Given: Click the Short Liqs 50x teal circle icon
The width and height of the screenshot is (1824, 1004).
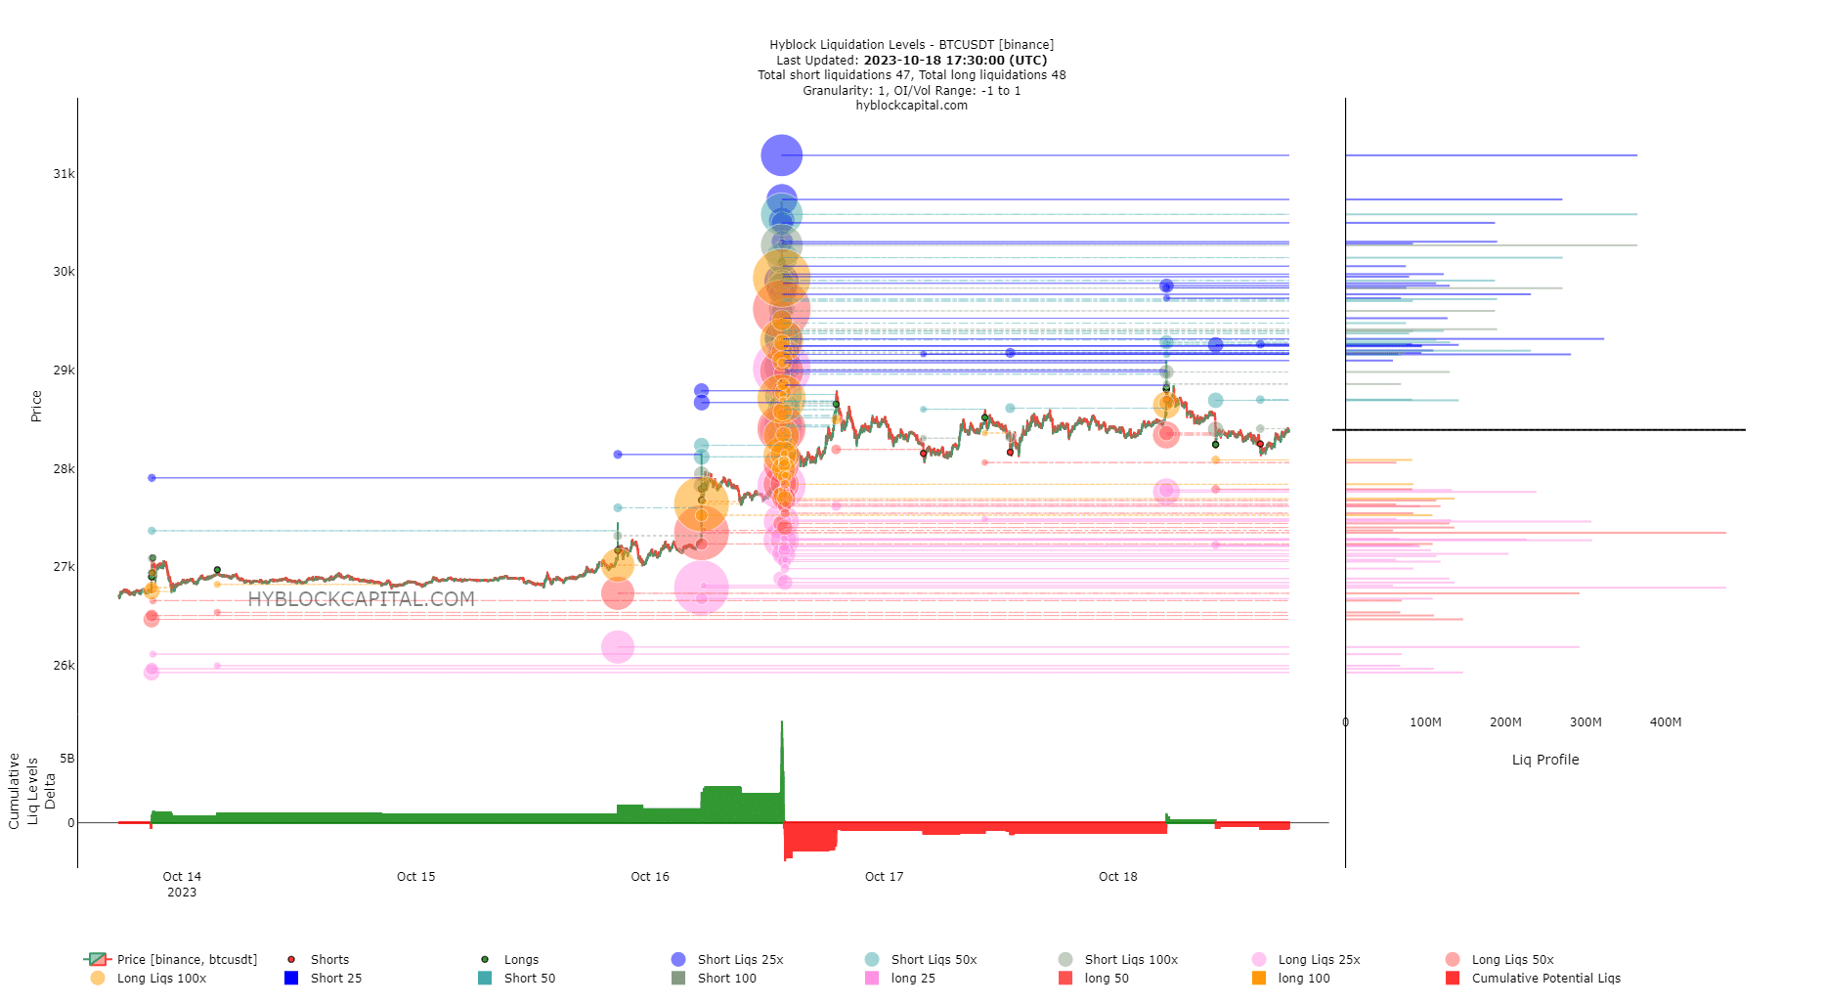Looking at the screenshot, I should (x=872, y=960).
